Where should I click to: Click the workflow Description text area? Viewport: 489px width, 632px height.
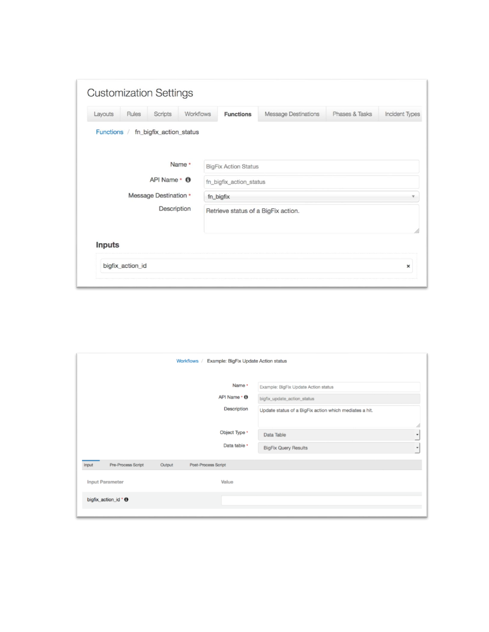click(339, 417)
